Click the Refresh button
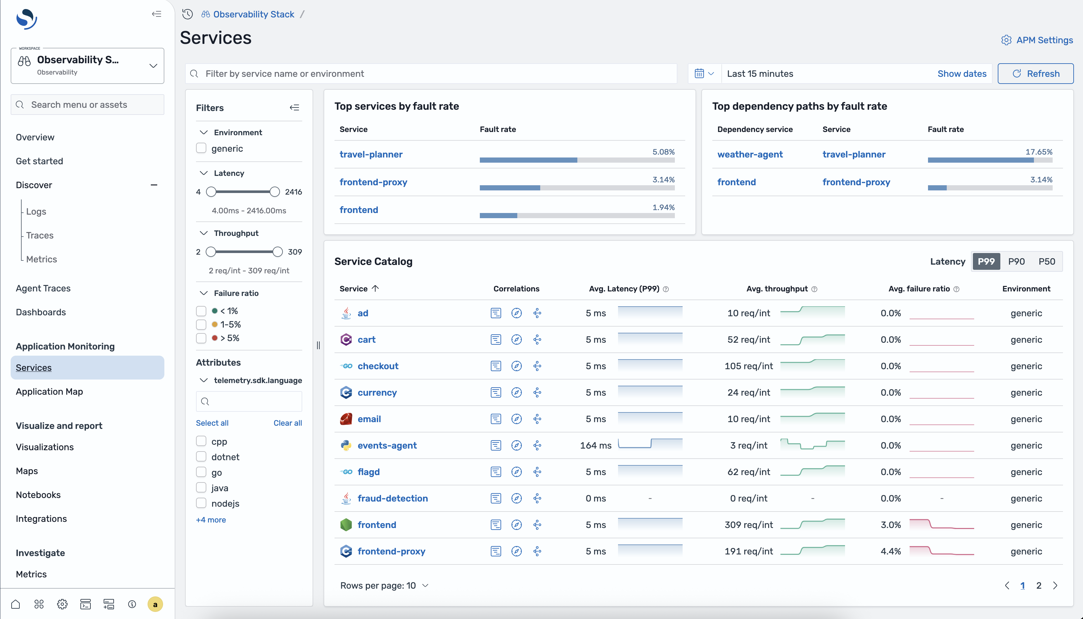The height and width of the screenshot is (619, 1083). [1035, 73]
